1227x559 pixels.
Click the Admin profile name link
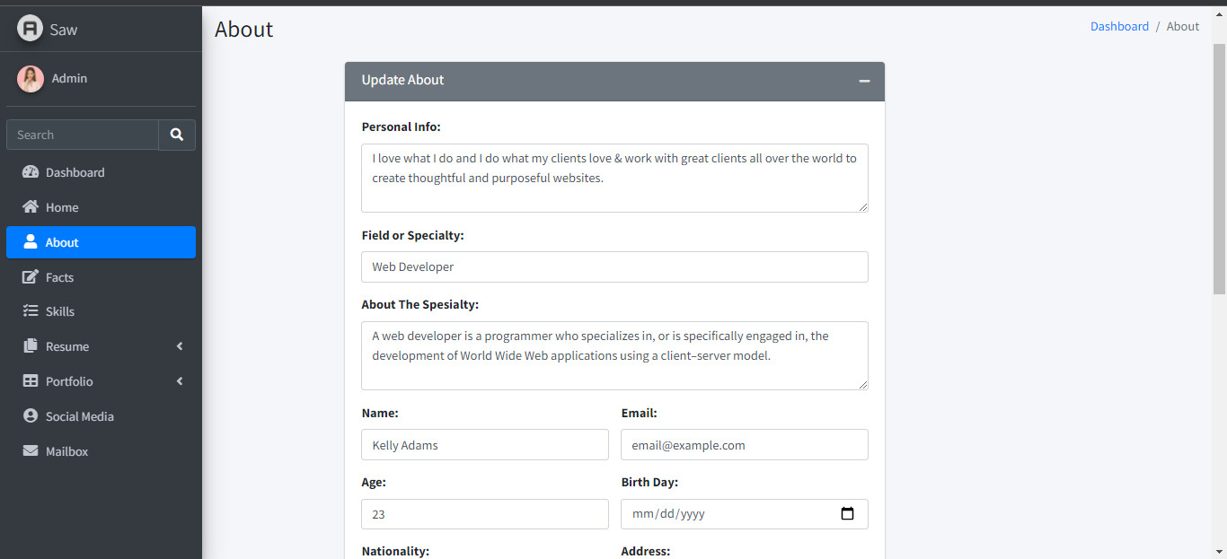[x=69, y=78]
